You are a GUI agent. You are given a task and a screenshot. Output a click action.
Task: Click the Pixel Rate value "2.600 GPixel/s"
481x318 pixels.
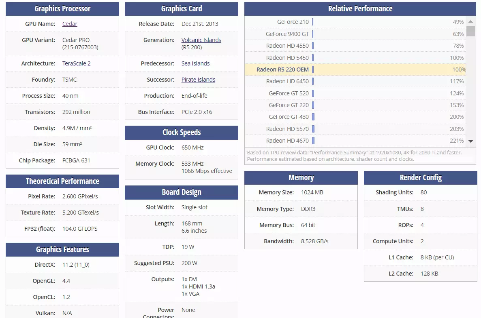coord(80,196)
